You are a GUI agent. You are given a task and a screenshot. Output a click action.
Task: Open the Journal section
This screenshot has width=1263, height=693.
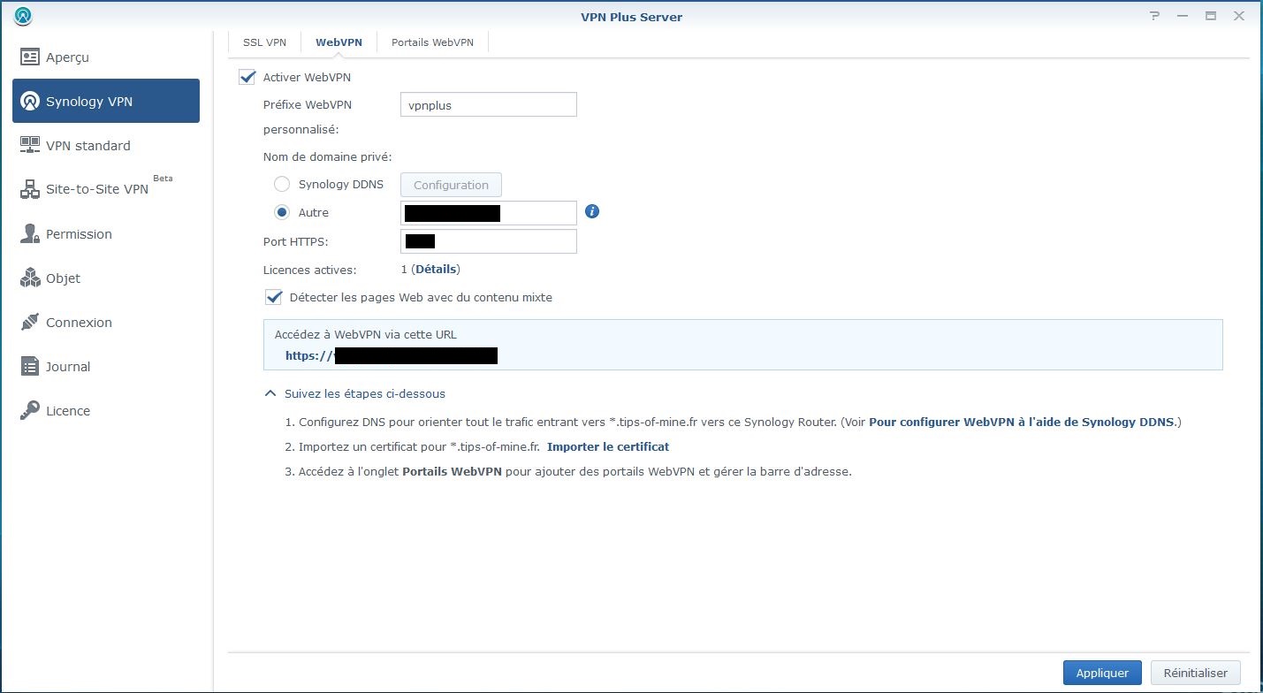click(x=106, y=367)
